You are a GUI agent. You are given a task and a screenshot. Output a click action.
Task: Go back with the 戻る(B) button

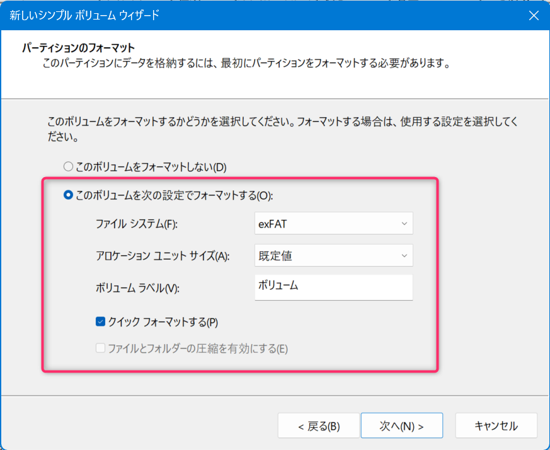[x=319, y=426]
